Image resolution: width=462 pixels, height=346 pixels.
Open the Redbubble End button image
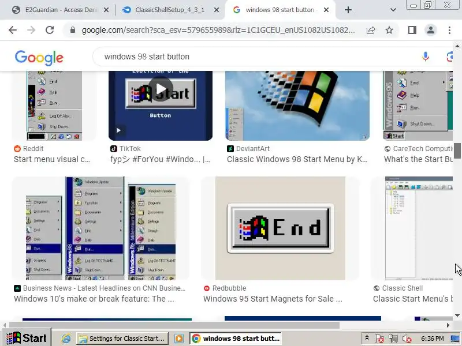click(280, 228)
